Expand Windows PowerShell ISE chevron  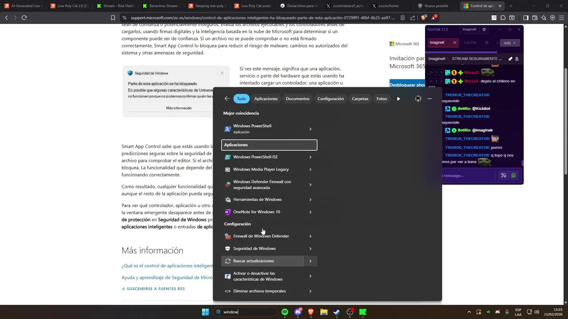tap(310, 157)
